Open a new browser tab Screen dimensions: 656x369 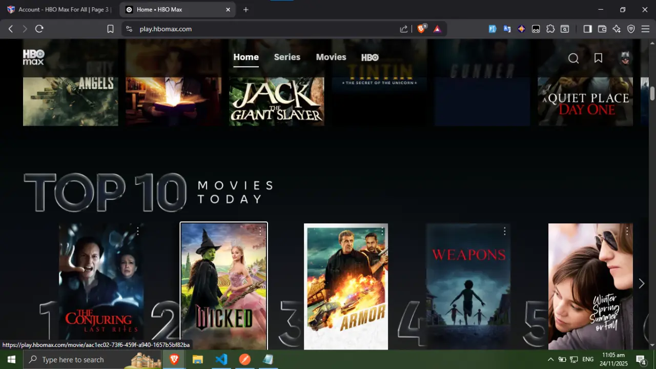click(246, 10)
